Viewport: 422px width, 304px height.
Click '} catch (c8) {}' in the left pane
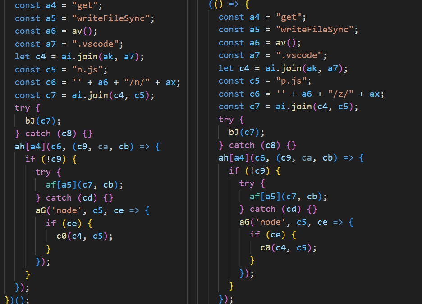(x=54, y=134)
